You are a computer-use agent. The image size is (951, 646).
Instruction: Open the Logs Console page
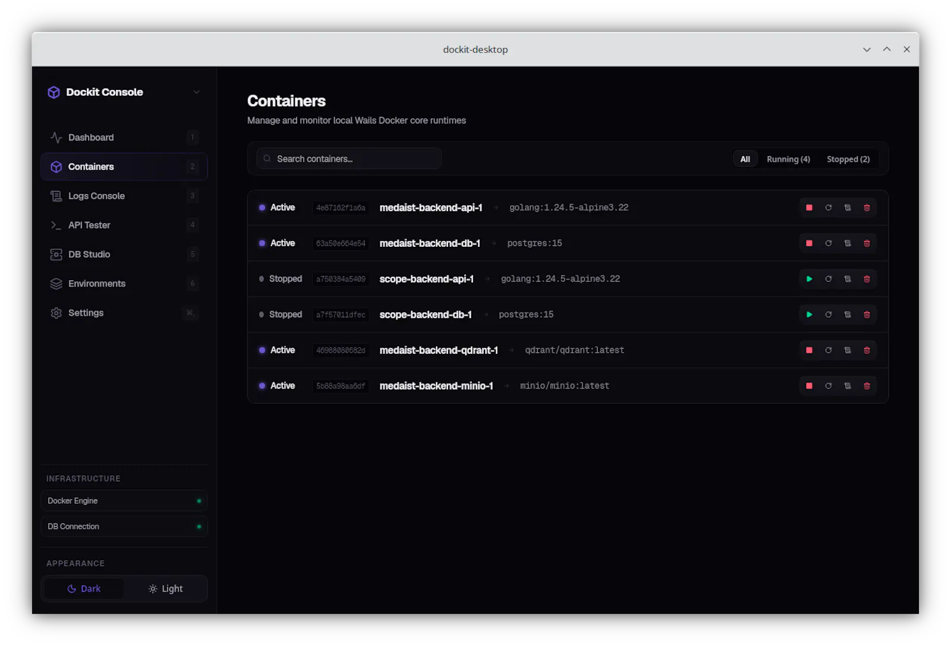pyautogui.click(x=124, y=196)
